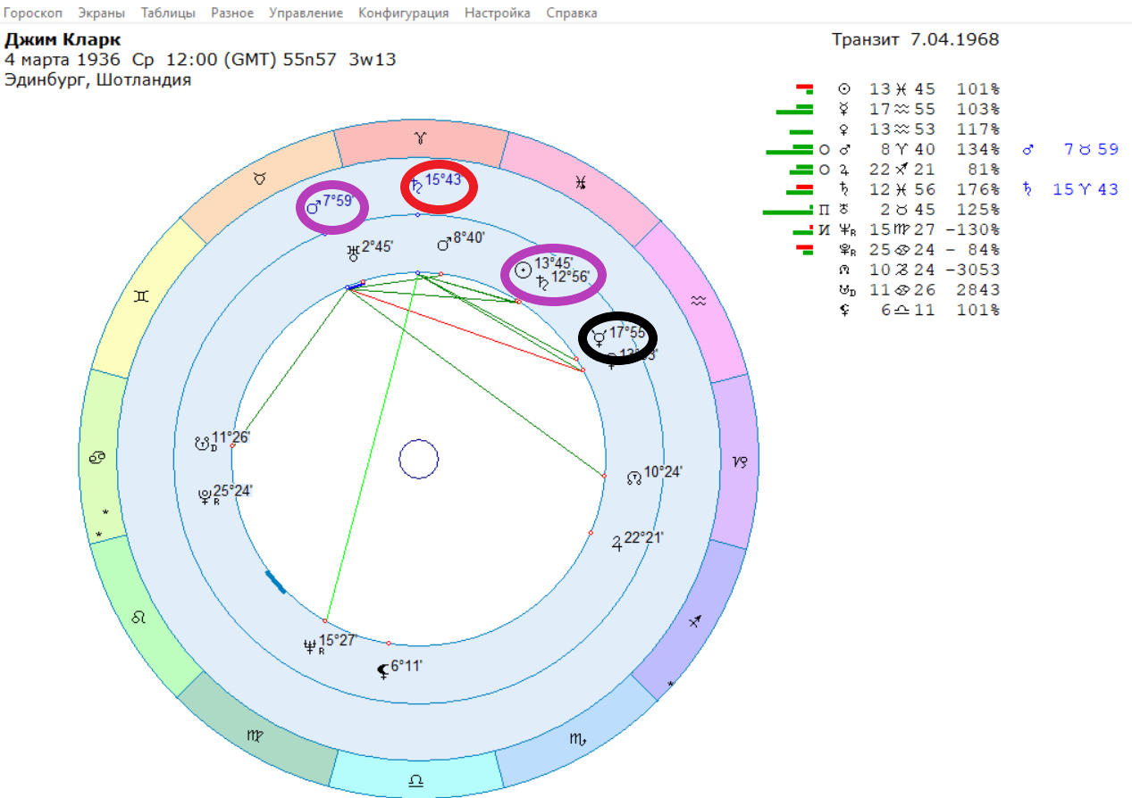1132x798 pixels.
Task: Click the Справка menu item
Action: [571, 12]
